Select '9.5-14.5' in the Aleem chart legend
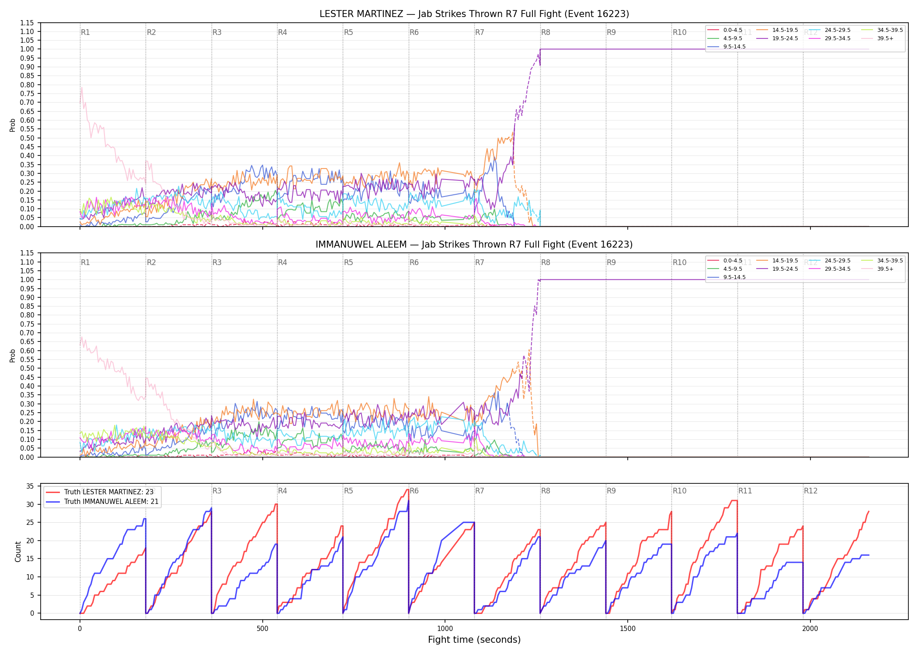This screenshot has width=918, height=655. (x=734, y=277)
